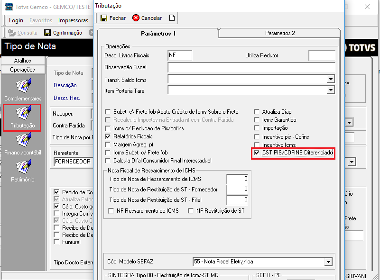Check the Incentivo Icms option
This screenshot has height=280, width=380.
[x=257, y=145]
